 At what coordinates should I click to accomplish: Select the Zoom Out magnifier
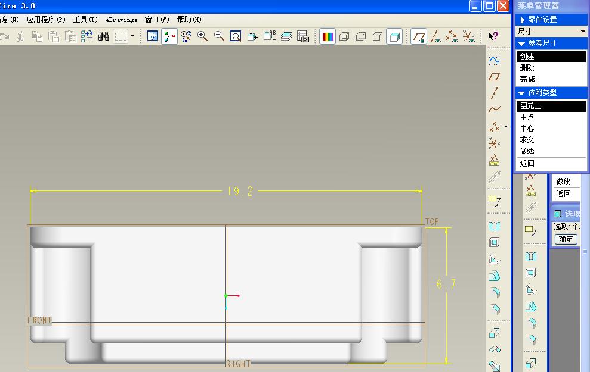coord(219,36)
